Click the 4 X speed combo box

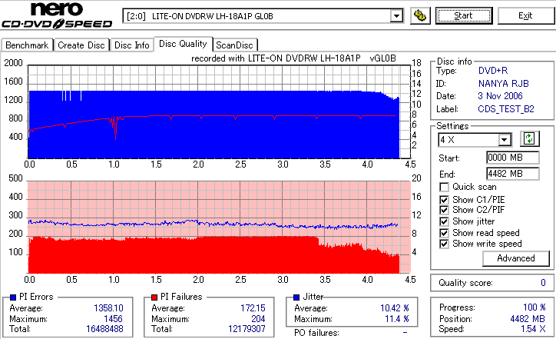point(475,140)
